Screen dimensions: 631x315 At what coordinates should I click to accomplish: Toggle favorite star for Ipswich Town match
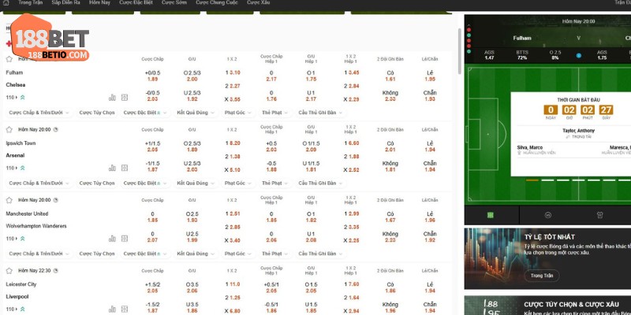pyautogui.click(x=9, y=129)
